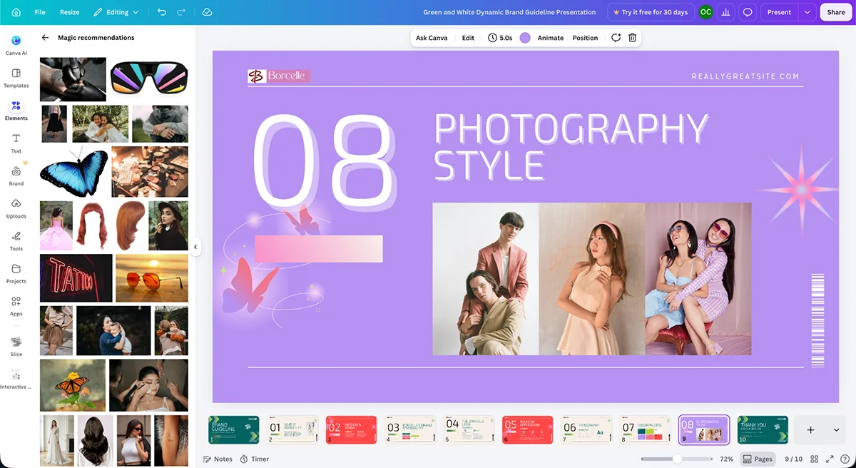
Task: Click Ask Canva in floating toolbar
Action: pos(432,38)
